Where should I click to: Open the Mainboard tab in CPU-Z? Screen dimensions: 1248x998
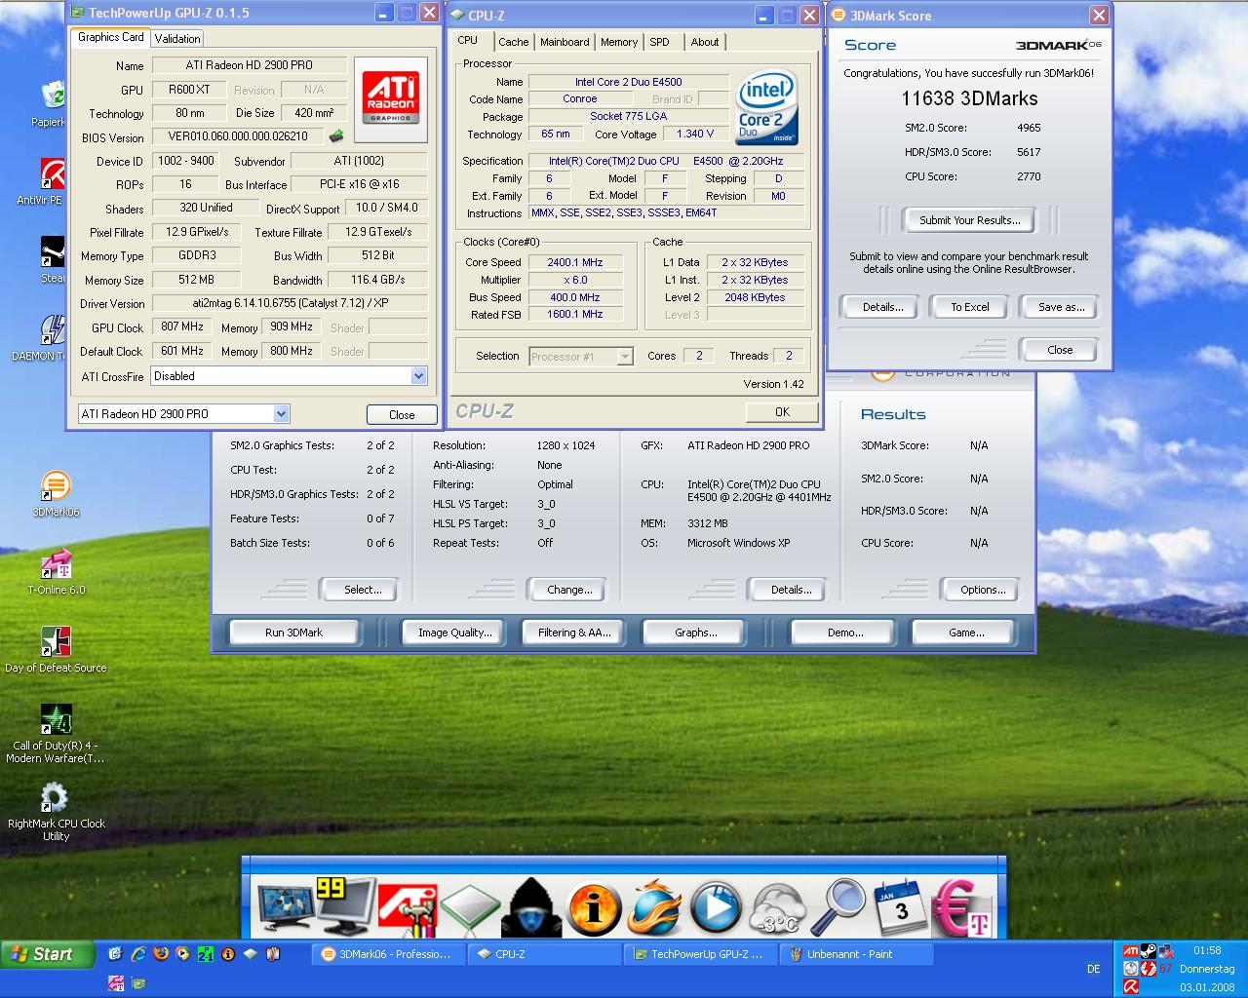pos(565,42)
